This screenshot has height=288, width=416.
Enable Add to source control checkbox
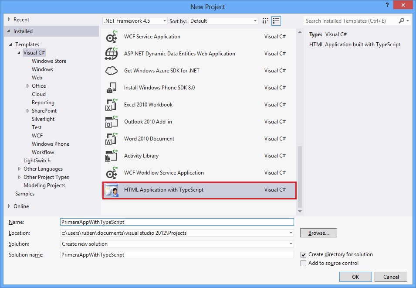pyautogui.click(x=303, y=263)
